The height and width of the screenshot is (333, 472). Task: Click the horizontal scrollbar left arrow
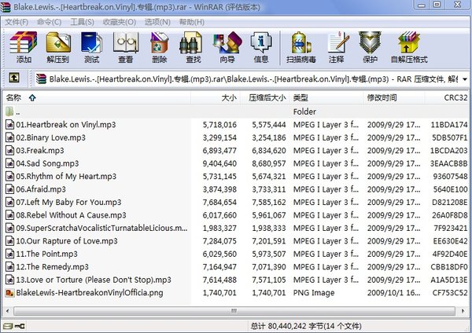[7, 311]
